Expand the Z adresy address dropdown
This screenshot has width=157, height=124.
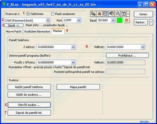[73, 47]
